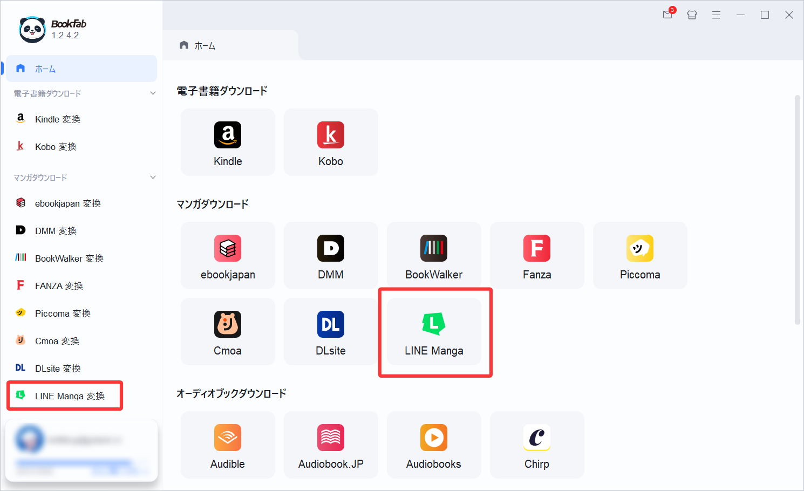Open the Audiobooks tile

[x=434, y=445]
